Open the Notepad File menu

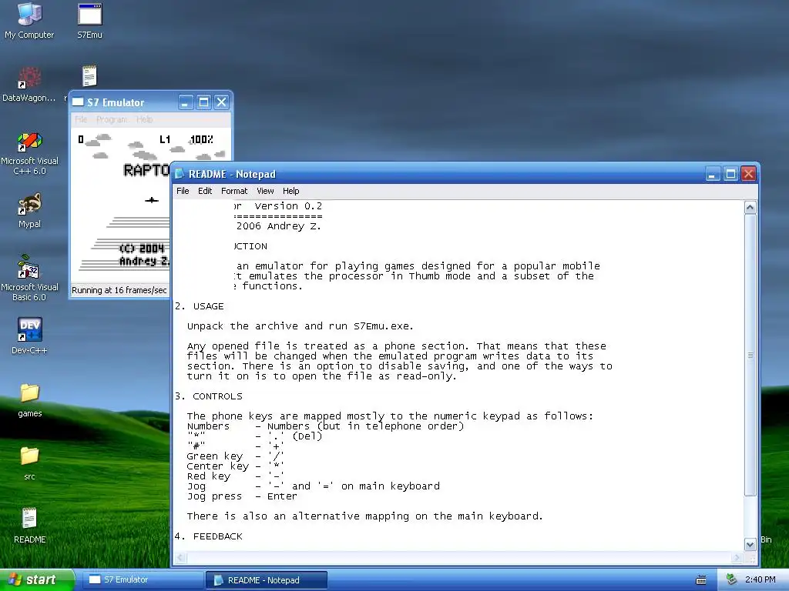point(183,191)
